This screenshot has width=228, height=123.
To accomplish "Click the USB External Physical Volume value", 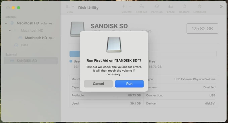I will 195,79.
